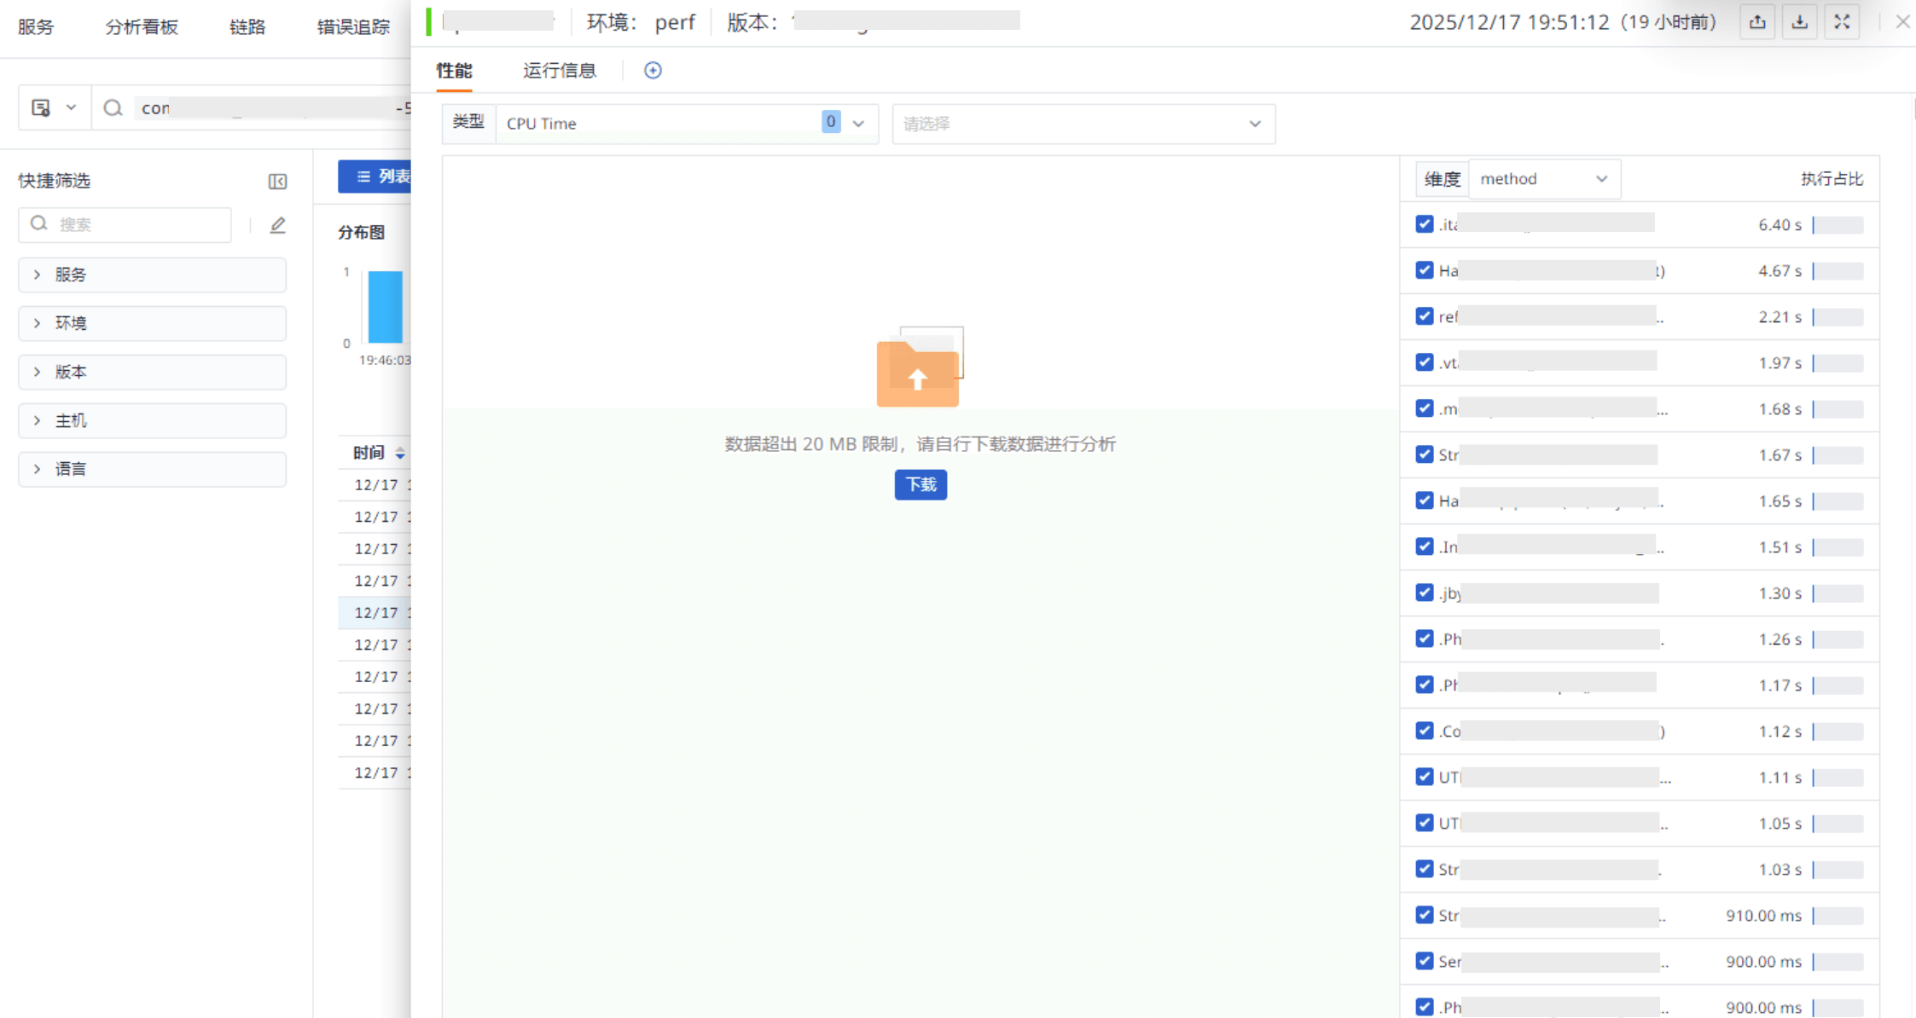
Task: Uncheck the checkbox for 4.67 s method
Action: pyautogui.click(x=1424, y=270)
